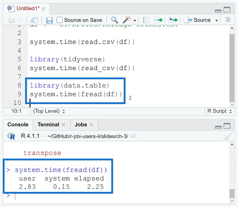The width and height of the screenshot is (238, 207).
Task: Click line 3 system.time(read.csv(df)) code
Action: (x=82, y=42)
